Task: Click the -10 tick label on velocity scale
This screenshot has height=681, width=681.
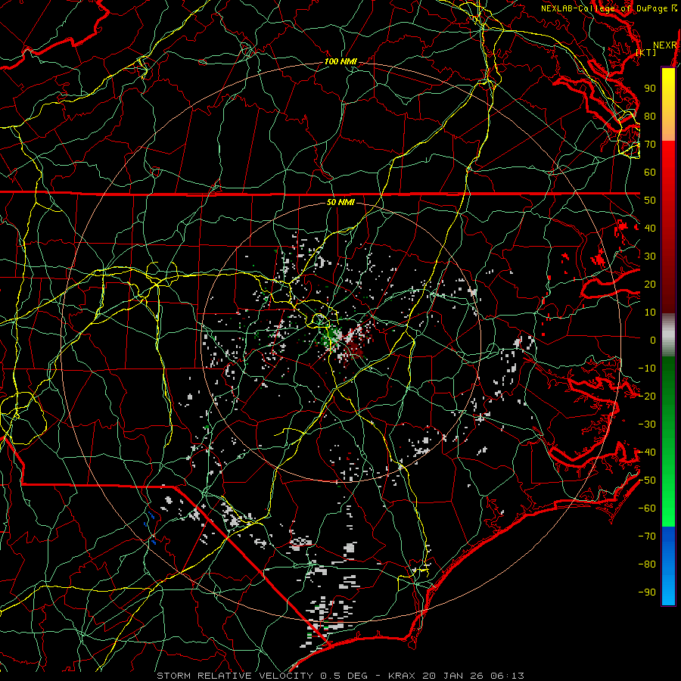Action: coord(647,368)
